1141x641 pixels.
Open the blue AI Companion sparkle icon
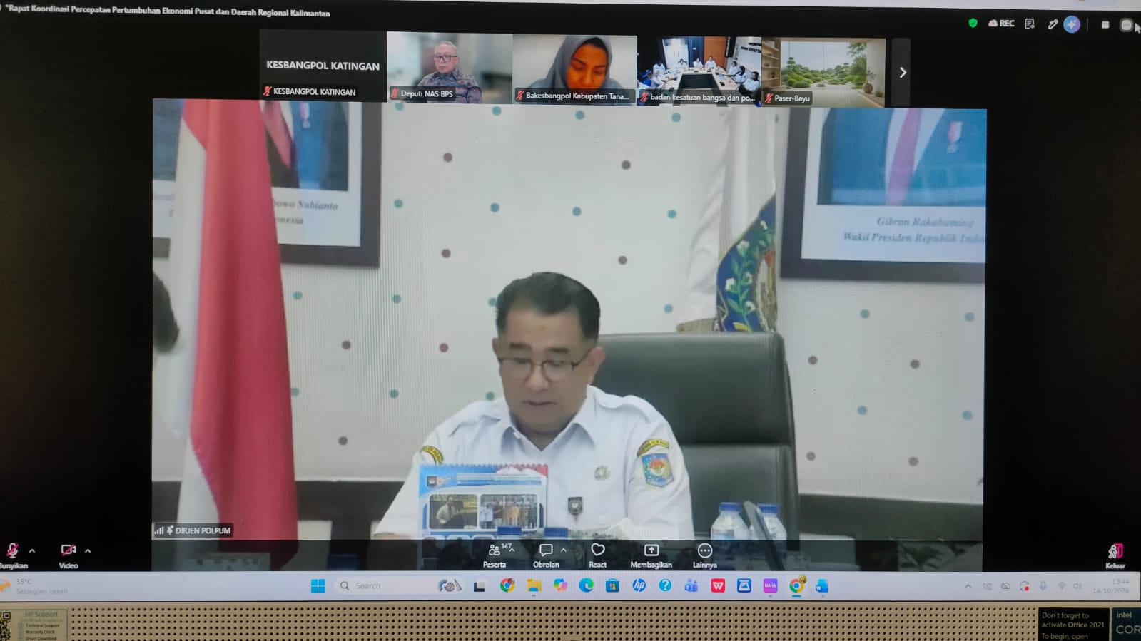click(x=1072, y=24)
